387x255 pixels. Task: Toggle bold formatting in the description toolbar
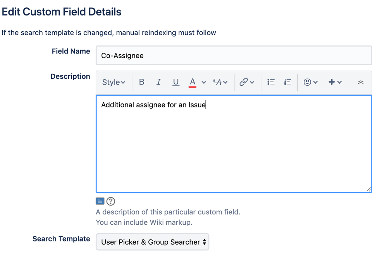(142, 82)
